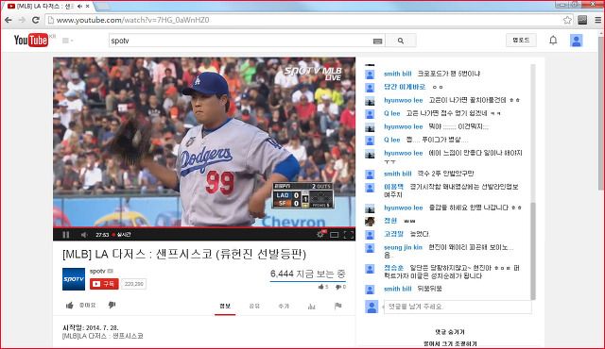Open seung jin kin's chat username
Viewport: 605px width, 349px height.
point(403,247)
